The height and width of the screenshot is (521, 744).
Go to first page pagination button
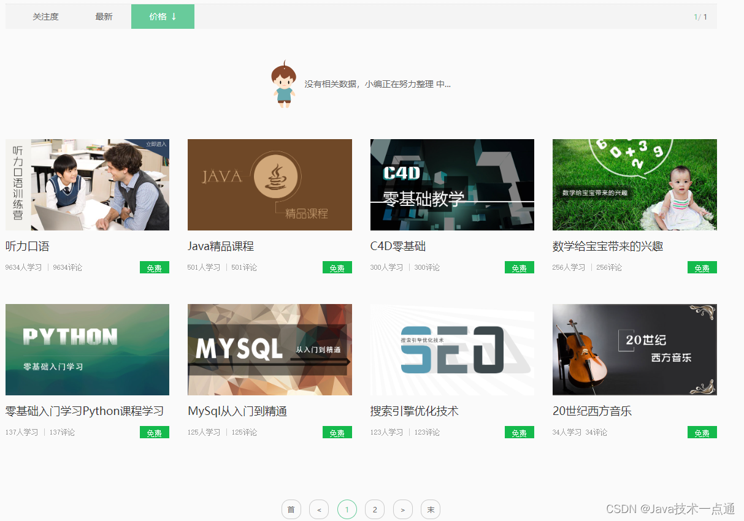pos(291,509)
